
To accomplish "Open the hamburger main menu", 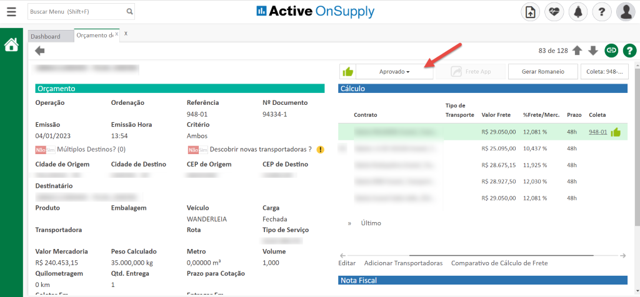I will coord(11,11).
